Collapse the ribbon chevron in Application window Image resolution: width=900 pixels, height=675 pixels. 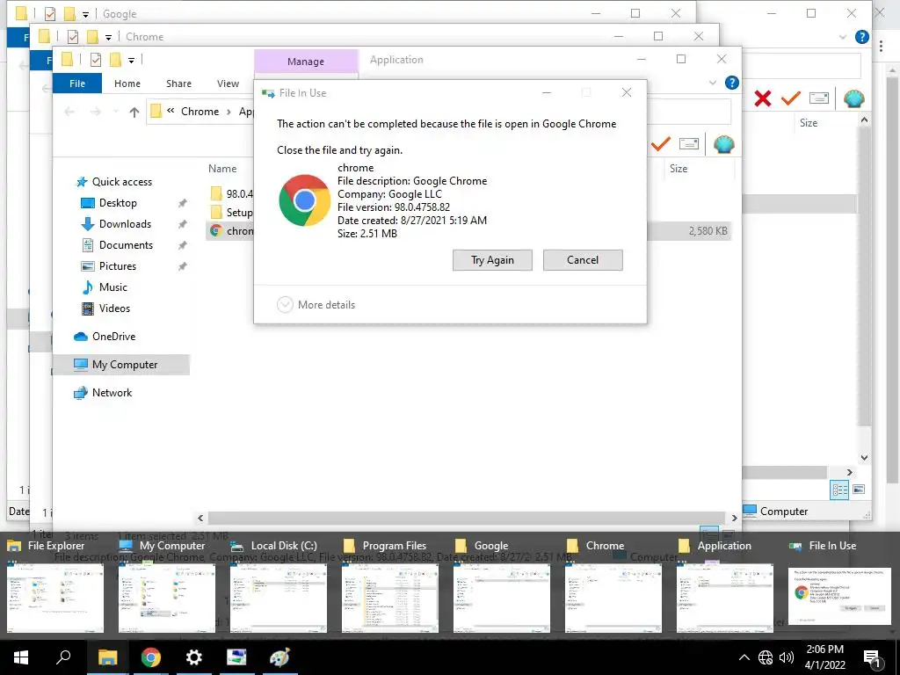click(x=712, y=83)
